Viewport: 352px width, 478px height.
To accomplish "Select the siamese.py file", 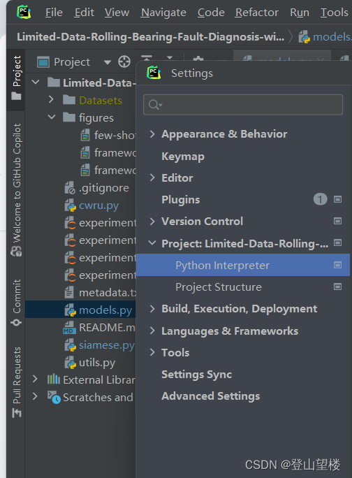I will tap(106, 345).
